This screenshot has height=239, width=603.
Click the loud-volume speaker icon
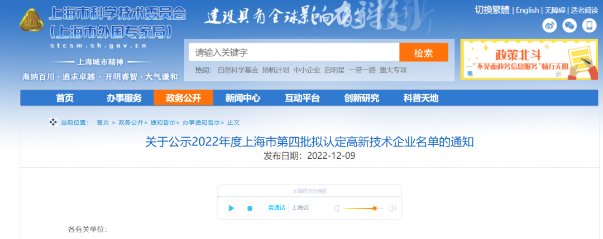click(x=392, y=208)
